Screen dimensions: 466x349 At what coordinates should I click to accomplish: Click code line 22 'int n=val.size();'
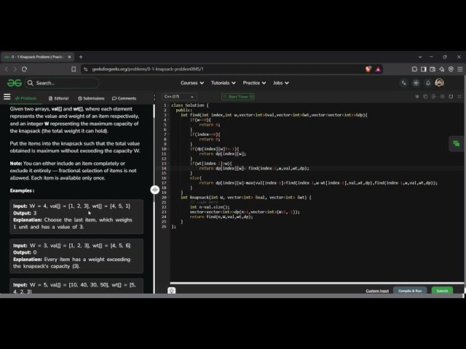(210, 207)
